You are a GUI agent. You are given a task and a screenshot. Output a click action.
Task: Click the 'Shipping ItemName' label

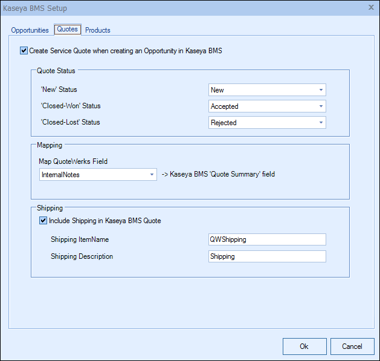80,239
